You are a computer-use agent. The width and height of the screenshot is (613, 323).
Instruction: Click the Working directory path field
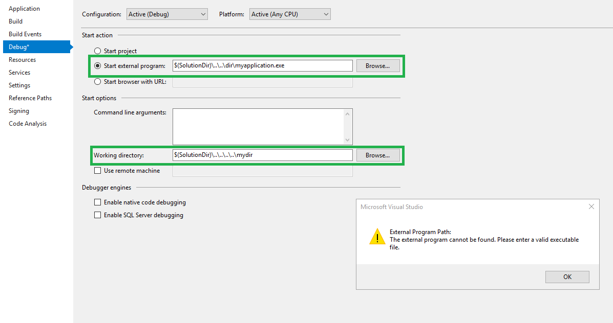tap(262, 155)
